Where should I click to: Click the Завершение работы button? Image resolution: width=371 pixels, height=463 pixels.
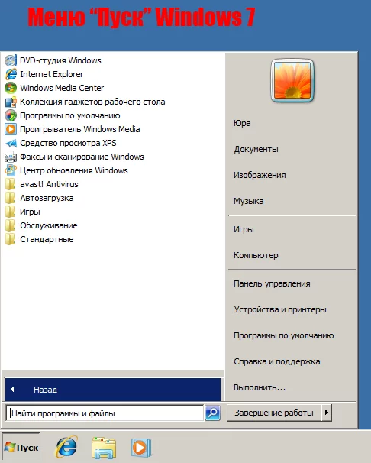[x=274, y=413]
